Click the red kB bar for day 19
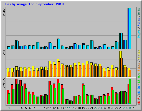142x111 pixels. click(x=83, y=94)
